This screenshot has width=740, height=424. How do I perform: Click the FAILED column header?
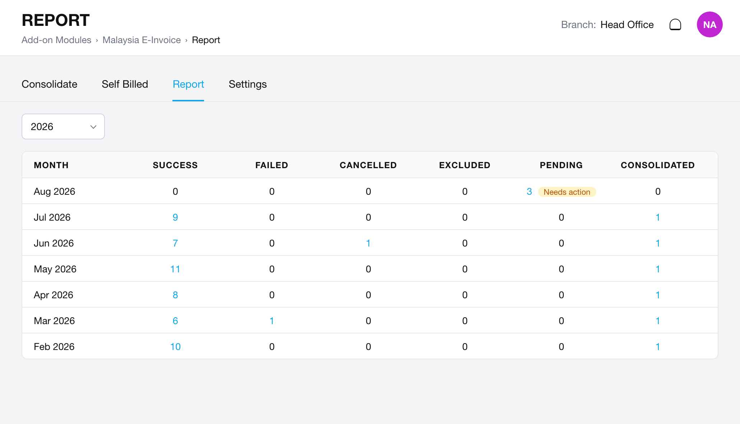click(272, 165)
